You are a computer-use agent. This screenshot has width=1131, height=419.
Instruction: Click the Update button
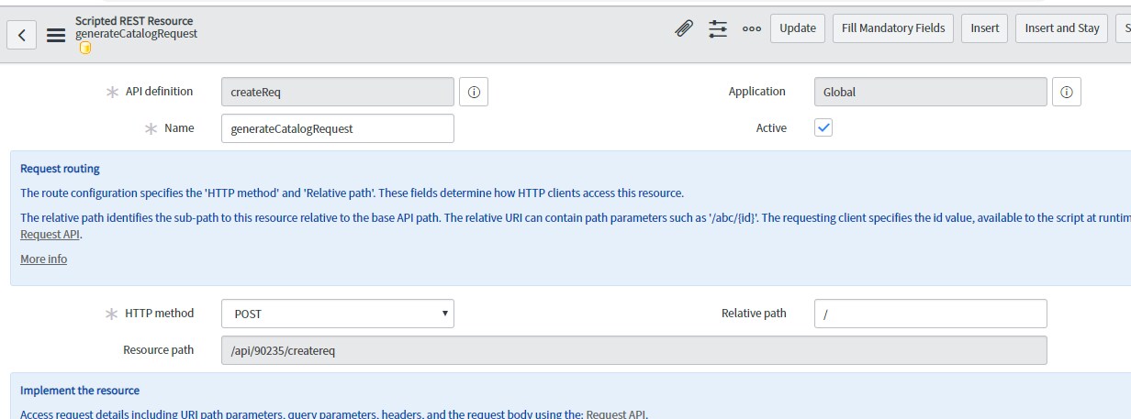coord(798,28)
